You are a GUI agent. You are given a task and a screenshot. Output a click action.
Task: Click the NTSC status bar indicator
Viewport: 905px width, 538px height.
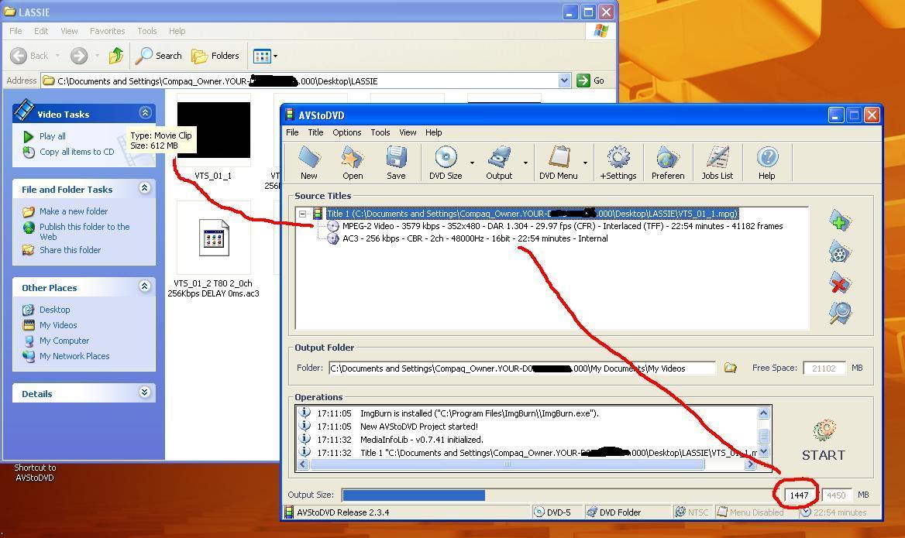pos(691,512)
